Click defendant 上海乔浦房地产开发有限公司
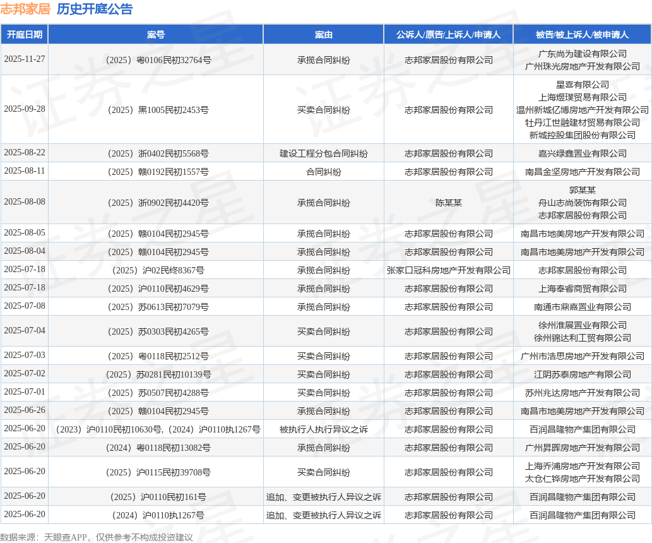 click(x=582, y=466)
